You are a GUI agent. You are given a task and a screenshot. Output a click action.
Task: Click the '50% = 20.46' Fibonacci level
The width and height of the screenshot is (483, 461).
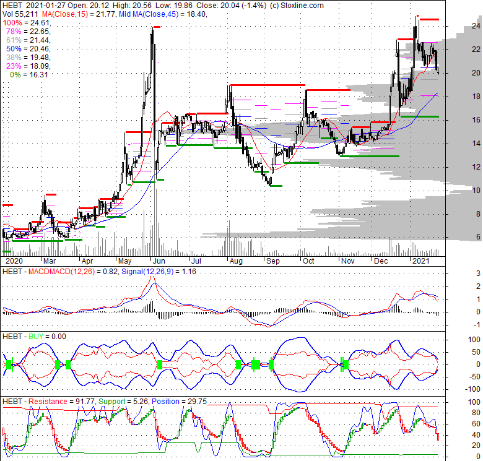pos(27,49)
